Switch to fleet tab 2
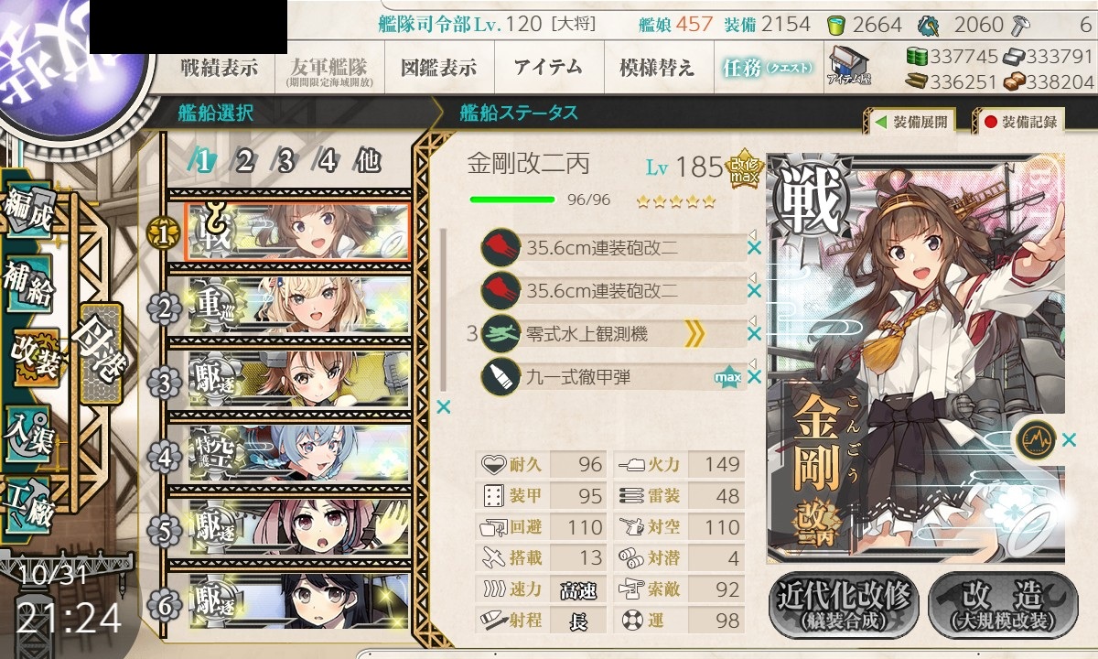The image size is (1098, 659). tap(244, 162)
